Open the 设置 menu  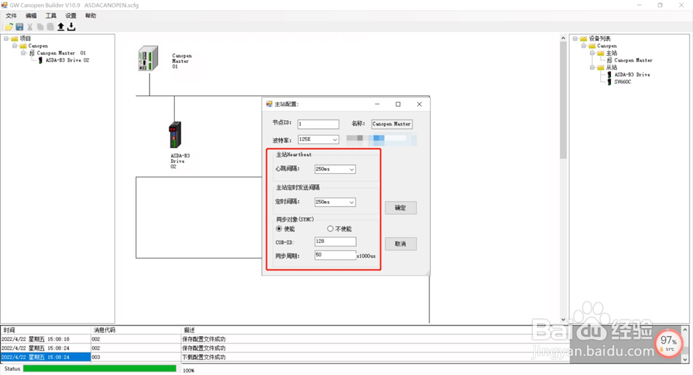coord(71,16)
